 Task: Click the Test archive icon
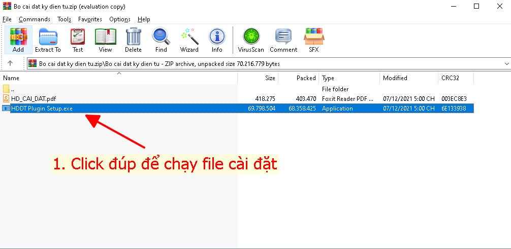[78, 40]
